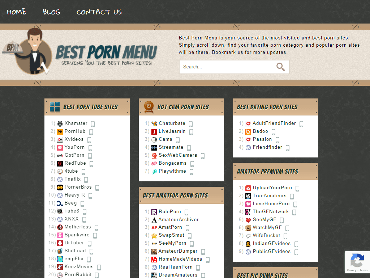Open the LiveJasmin link

point(172,131)
